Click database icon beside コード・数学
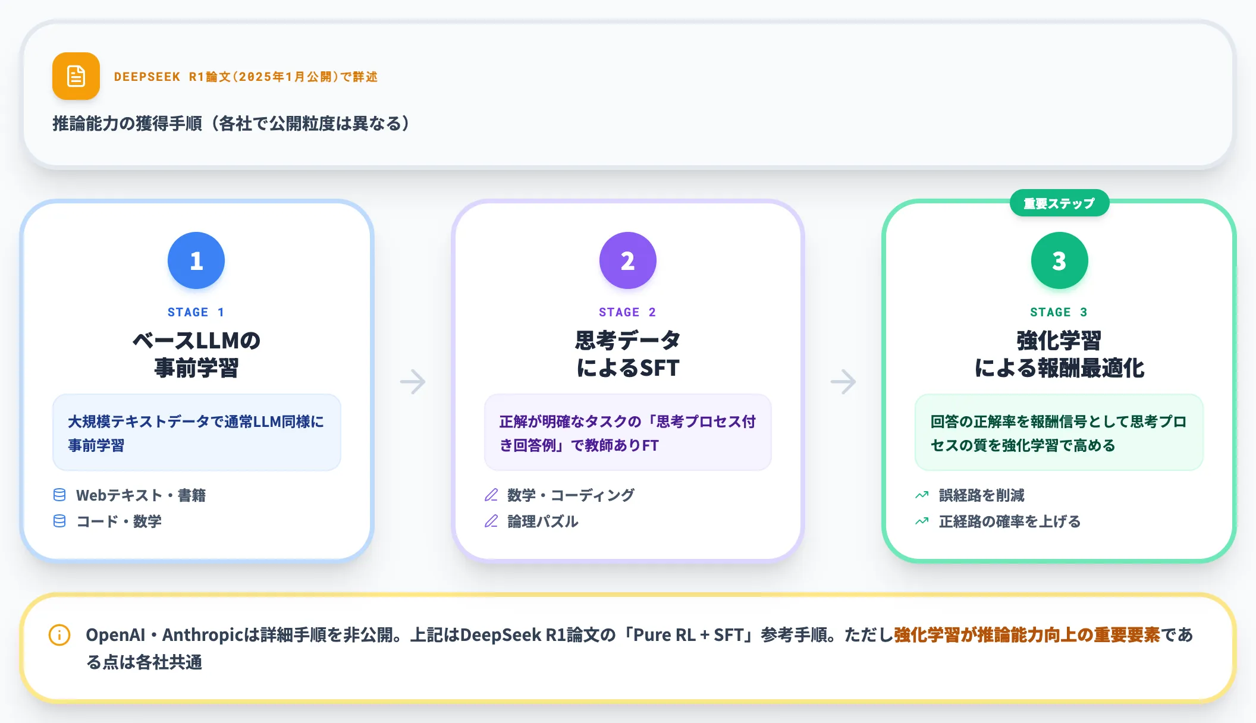Viewport: 1256px width, 723px height. click(59, 521)
